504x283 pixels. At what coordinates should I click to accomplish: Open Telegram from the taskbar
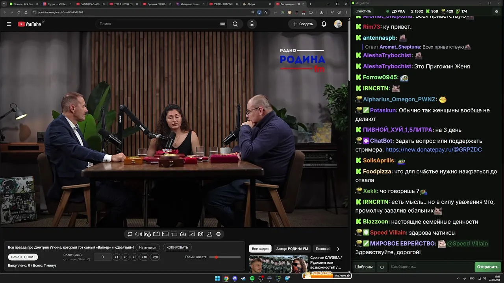click(287, 278)
